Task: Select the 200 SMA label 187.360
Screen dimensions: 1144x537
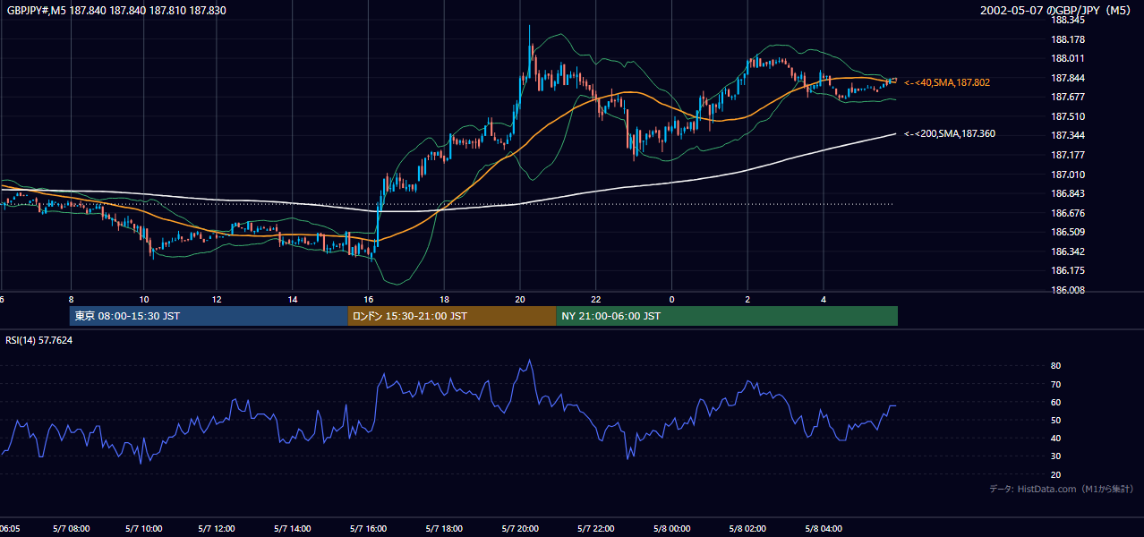Action: [x=950, y=133]
